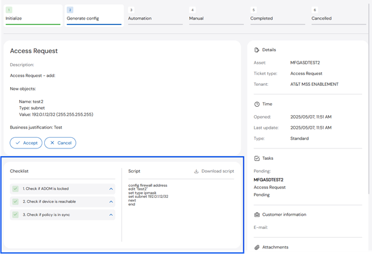The width and height of the screenshot is (372, 254).
Task: Open the Generate config step
Action: coord(94,16)
